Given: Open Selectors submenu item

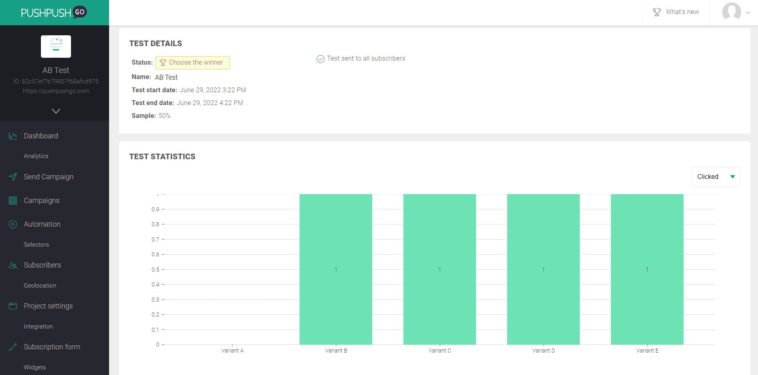Looking at the screenshot, I should tap(36, 245).
